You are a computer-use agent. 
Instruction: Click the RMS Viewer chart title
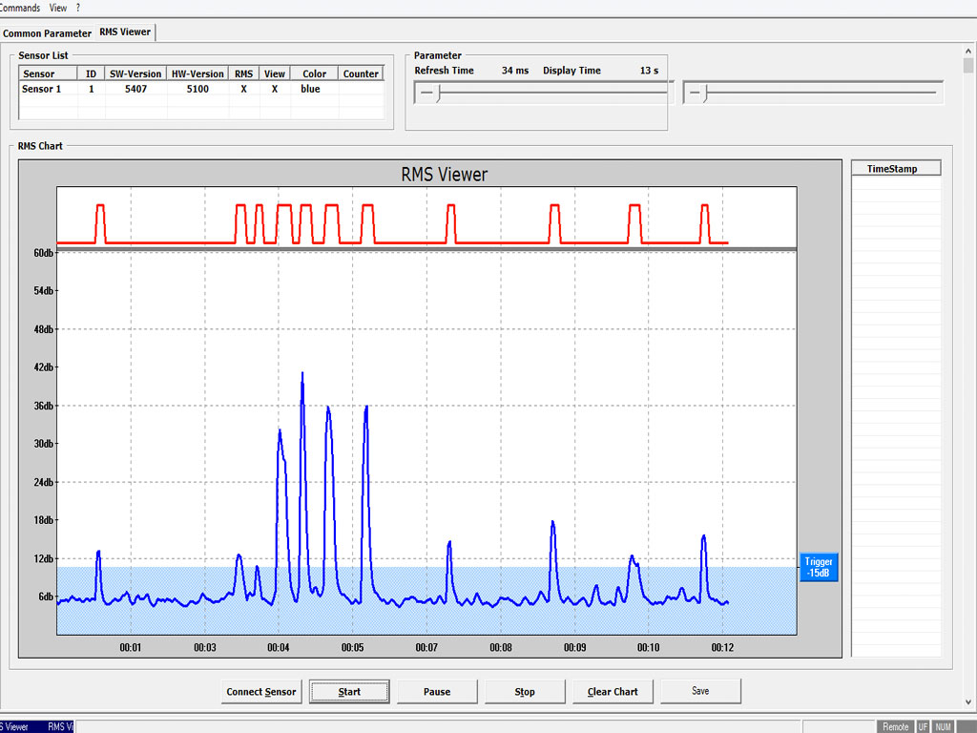pos(445,174)
